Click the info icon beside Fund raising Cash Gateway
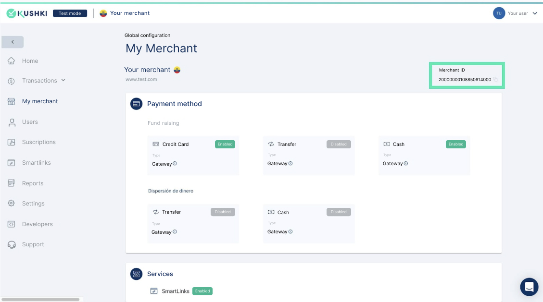543x302 pixels. point(405,164)
